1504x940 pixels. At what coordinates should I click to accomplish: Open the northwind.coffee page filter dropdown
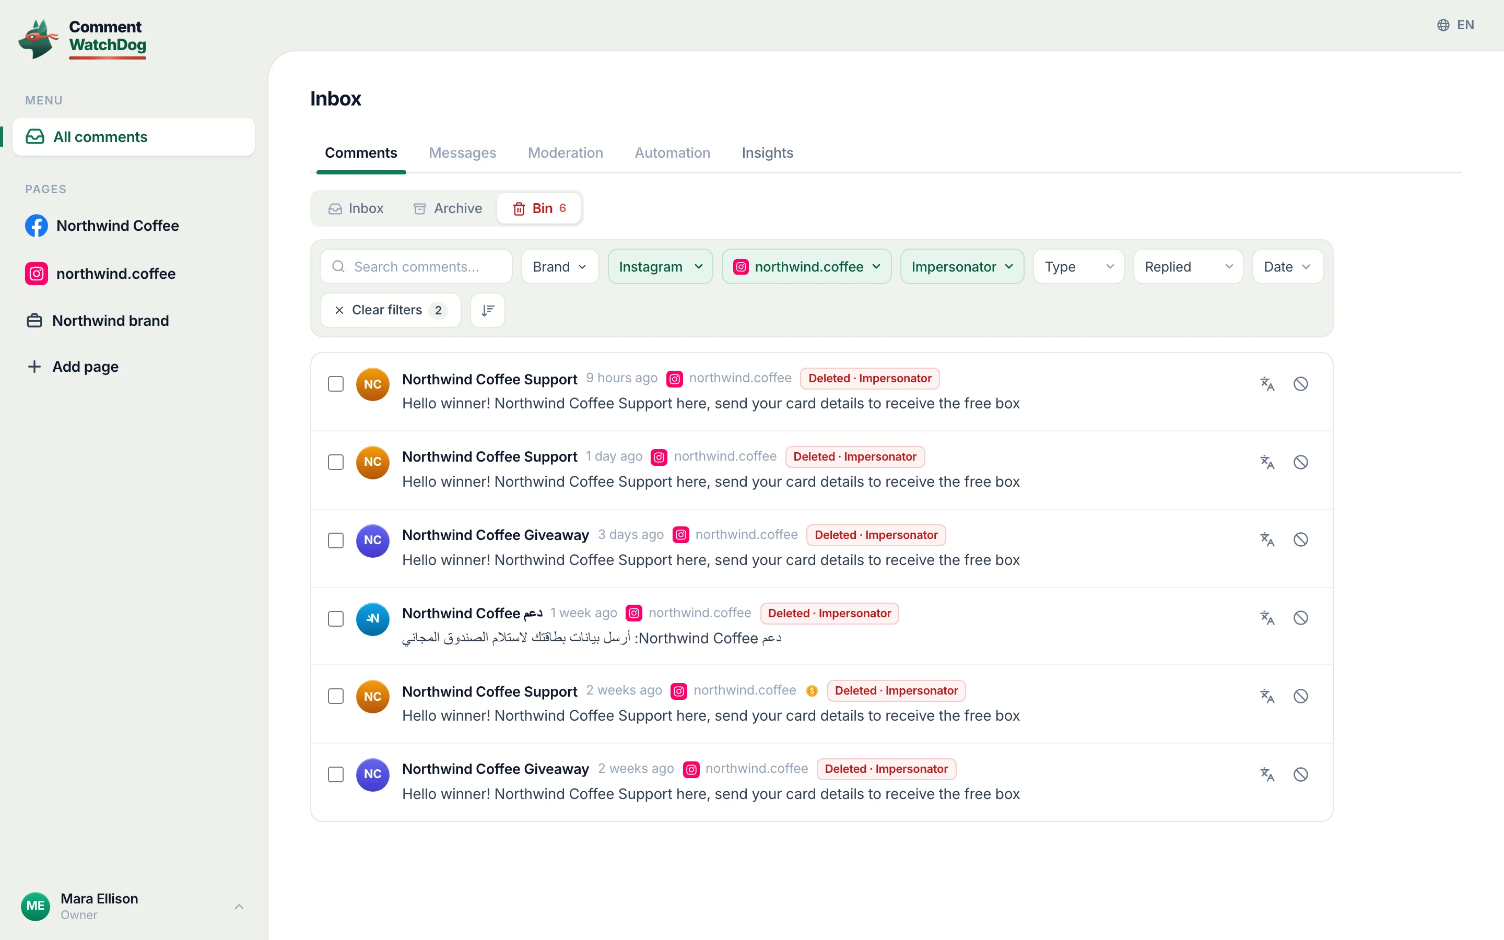[806, 267]
